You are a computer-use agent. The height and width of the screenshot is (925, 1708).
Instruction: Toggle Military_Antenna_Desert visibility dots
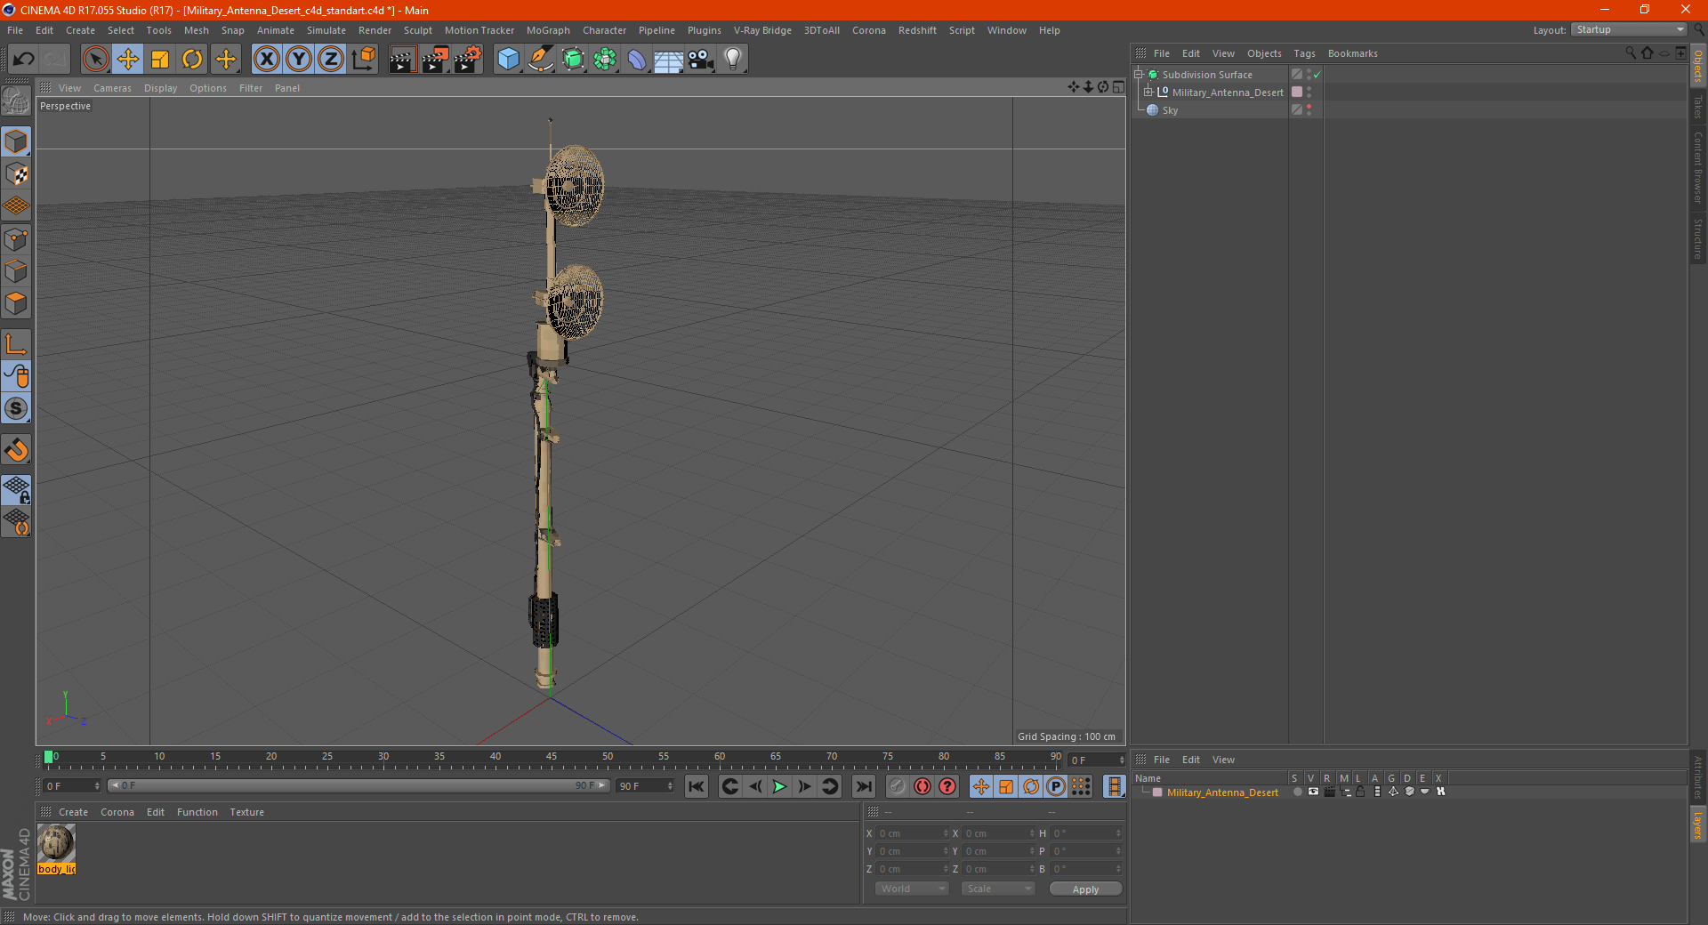point(1309,92)
